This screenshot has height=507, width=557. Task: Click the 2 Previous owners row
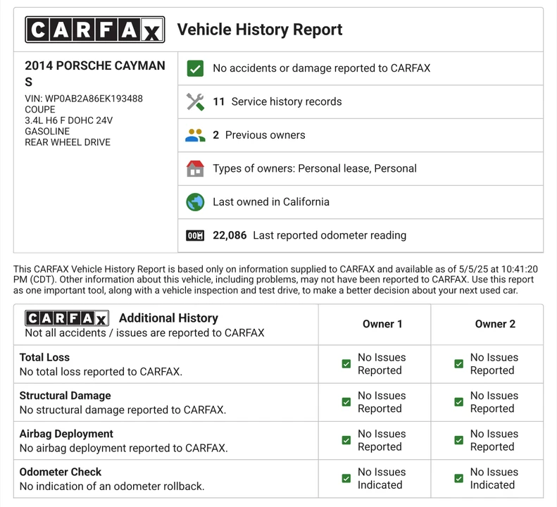(x=361, y=135)
